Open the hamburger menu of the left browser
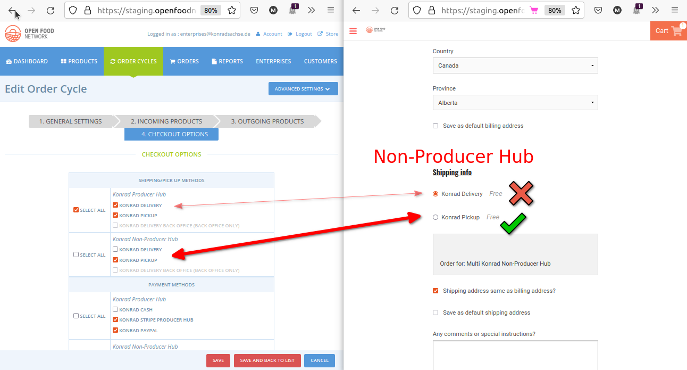The height and width of the screenshot is (370, 687). [331, 10]
